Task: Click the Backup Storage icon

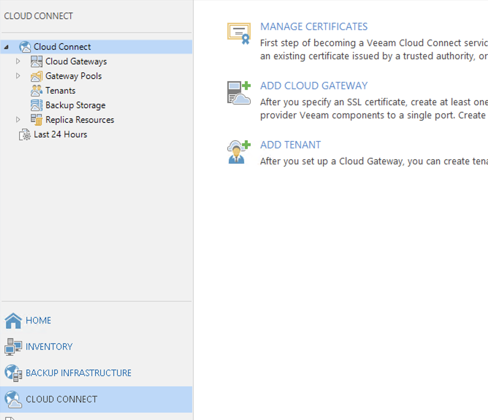Action: (x=37, y=105)
